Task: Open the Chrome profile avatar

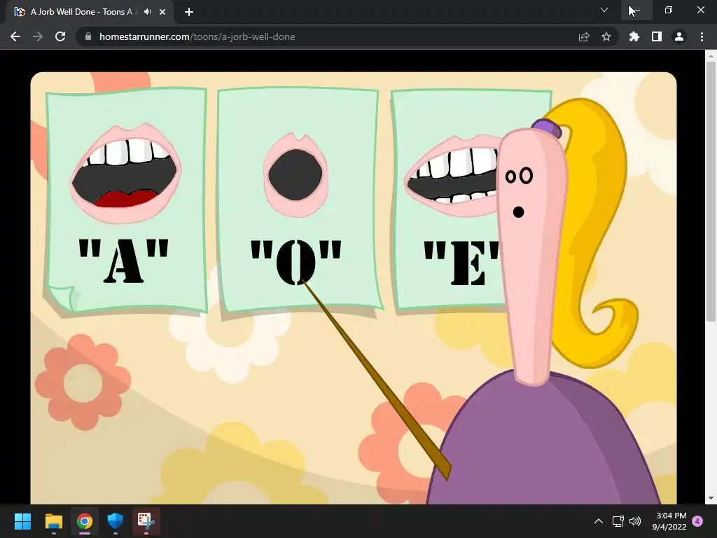Action: click(x=679, y=36)
